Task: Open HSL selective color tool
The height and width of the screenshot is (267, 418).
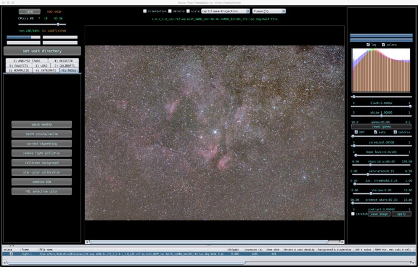Action: point(42,191)
